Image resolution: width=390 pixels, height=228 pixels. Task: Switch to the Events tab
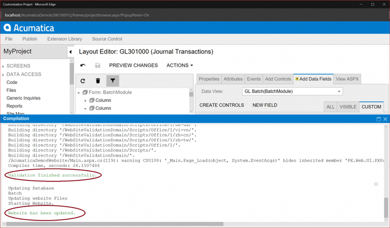254,79
